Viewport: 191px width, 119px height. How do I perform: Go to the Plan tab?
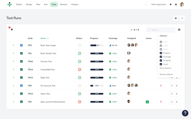tap(38, 5)
